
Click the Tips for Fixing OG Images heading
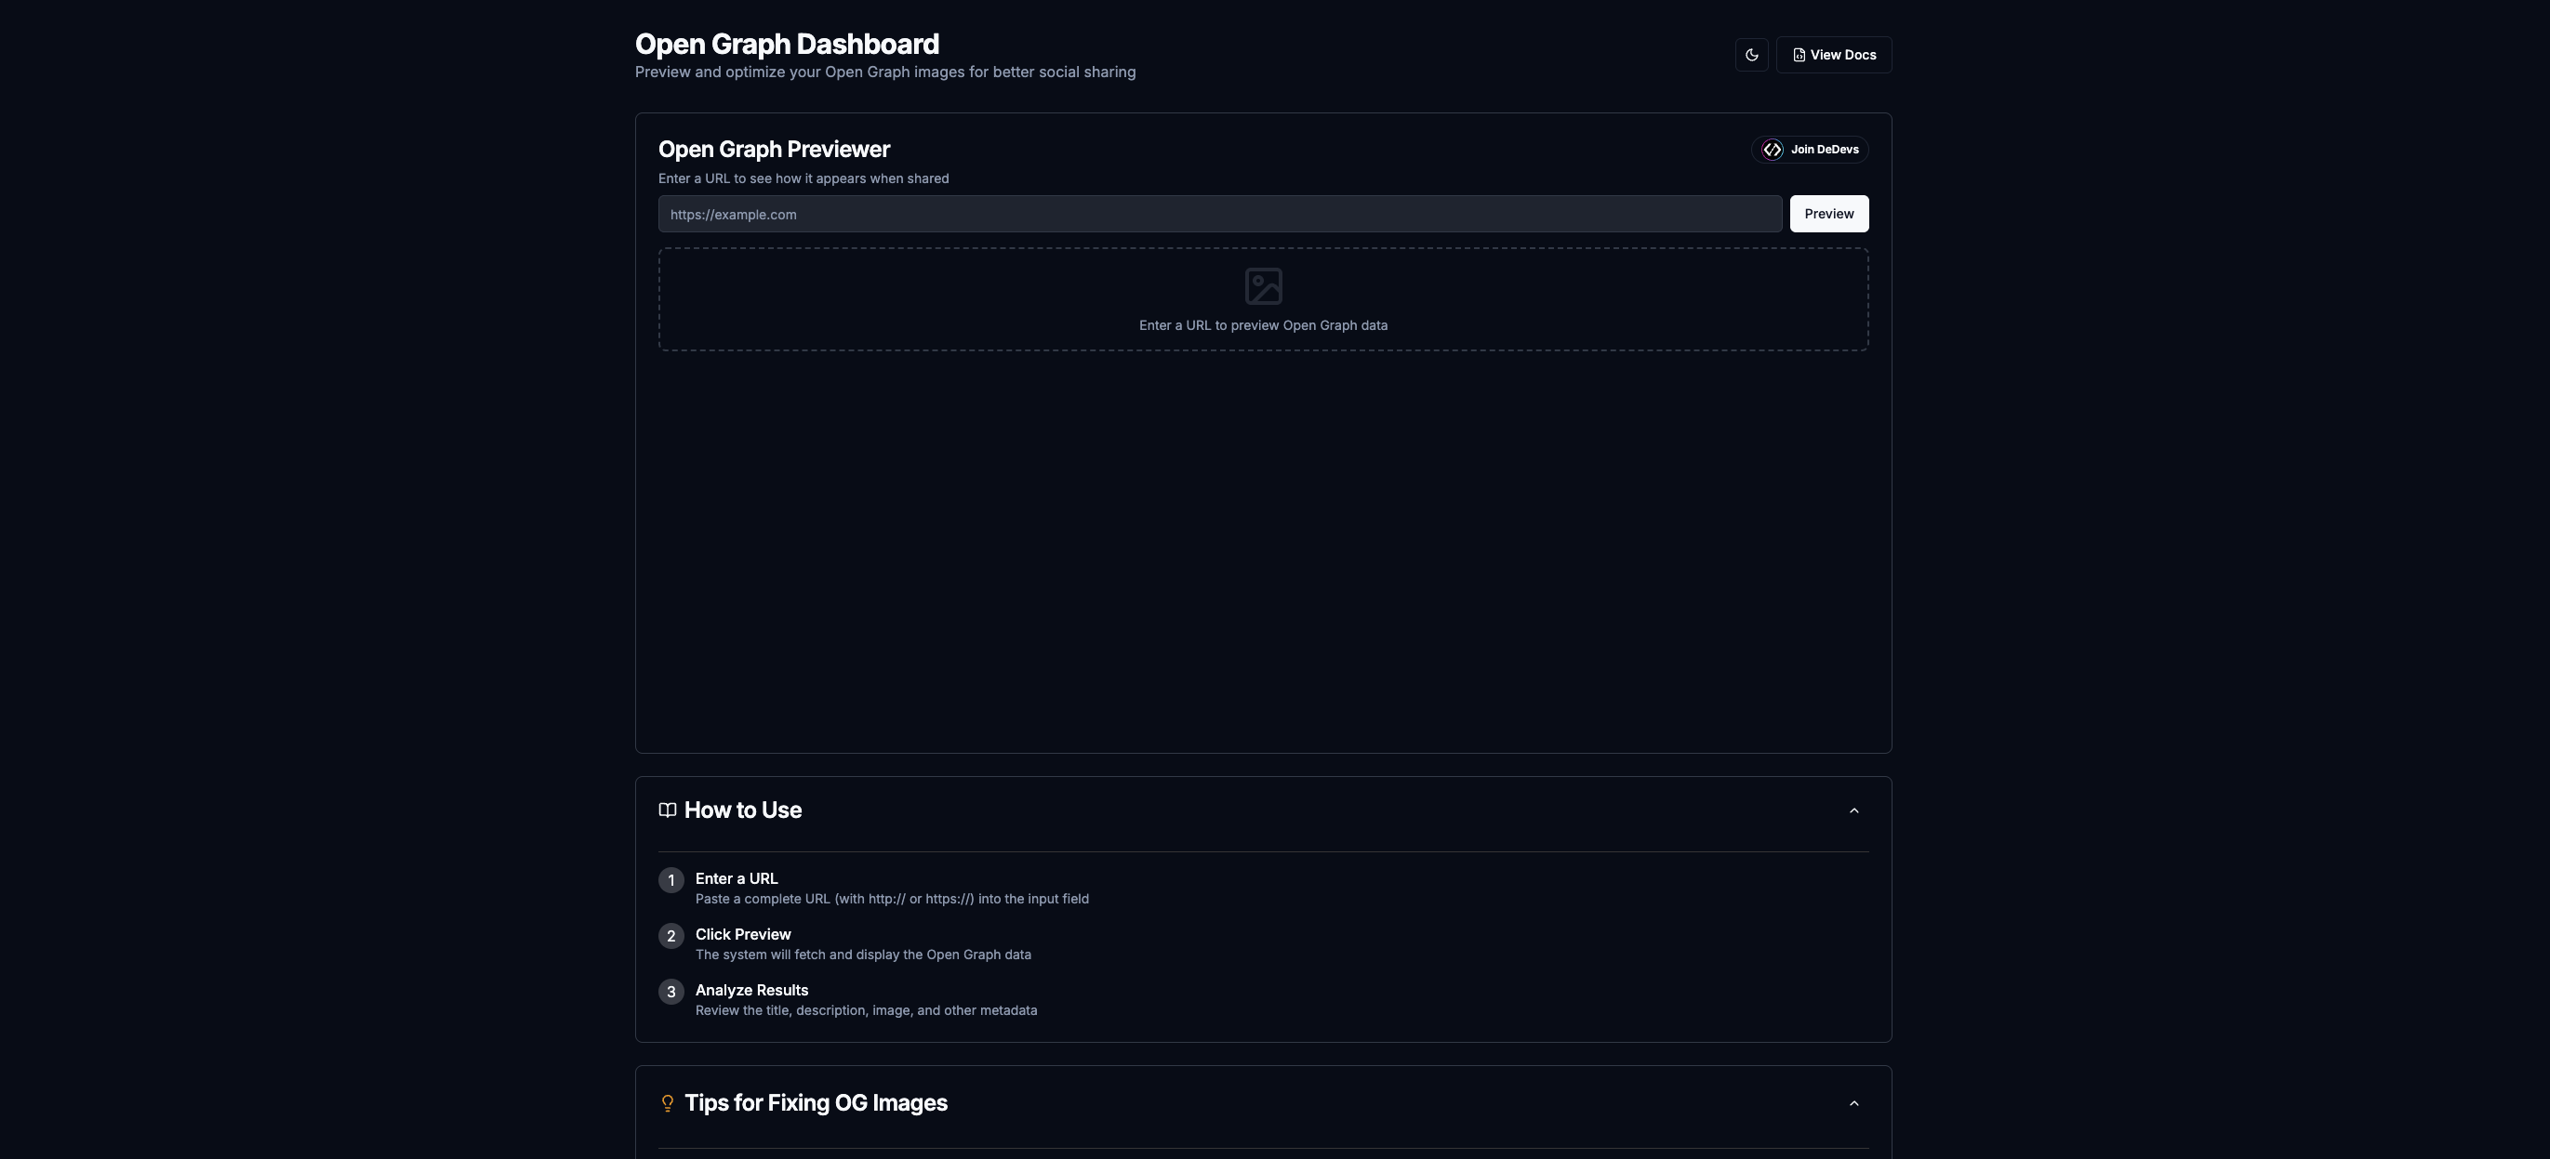[816, 1102]
